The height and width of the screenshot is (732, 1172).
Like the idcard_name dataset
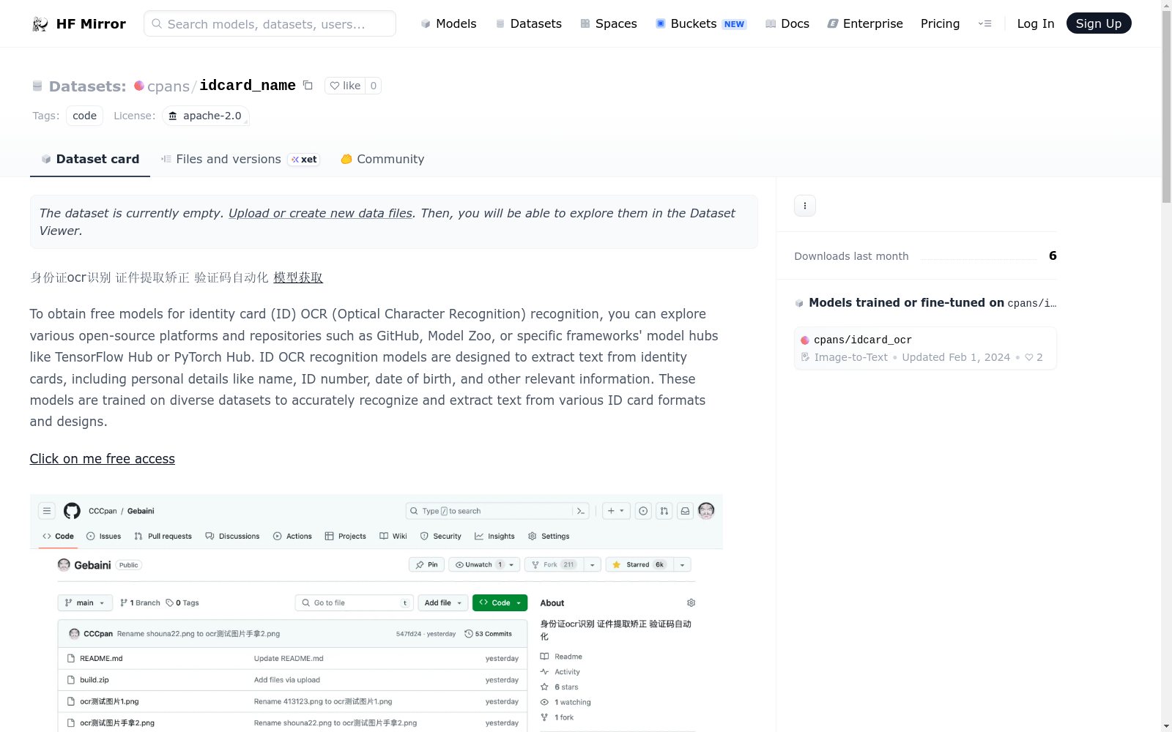coord(345,86)
